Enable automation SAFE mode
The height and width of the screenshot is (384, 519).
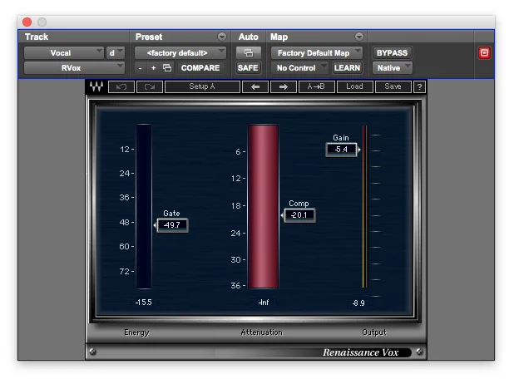pos(248,68)
